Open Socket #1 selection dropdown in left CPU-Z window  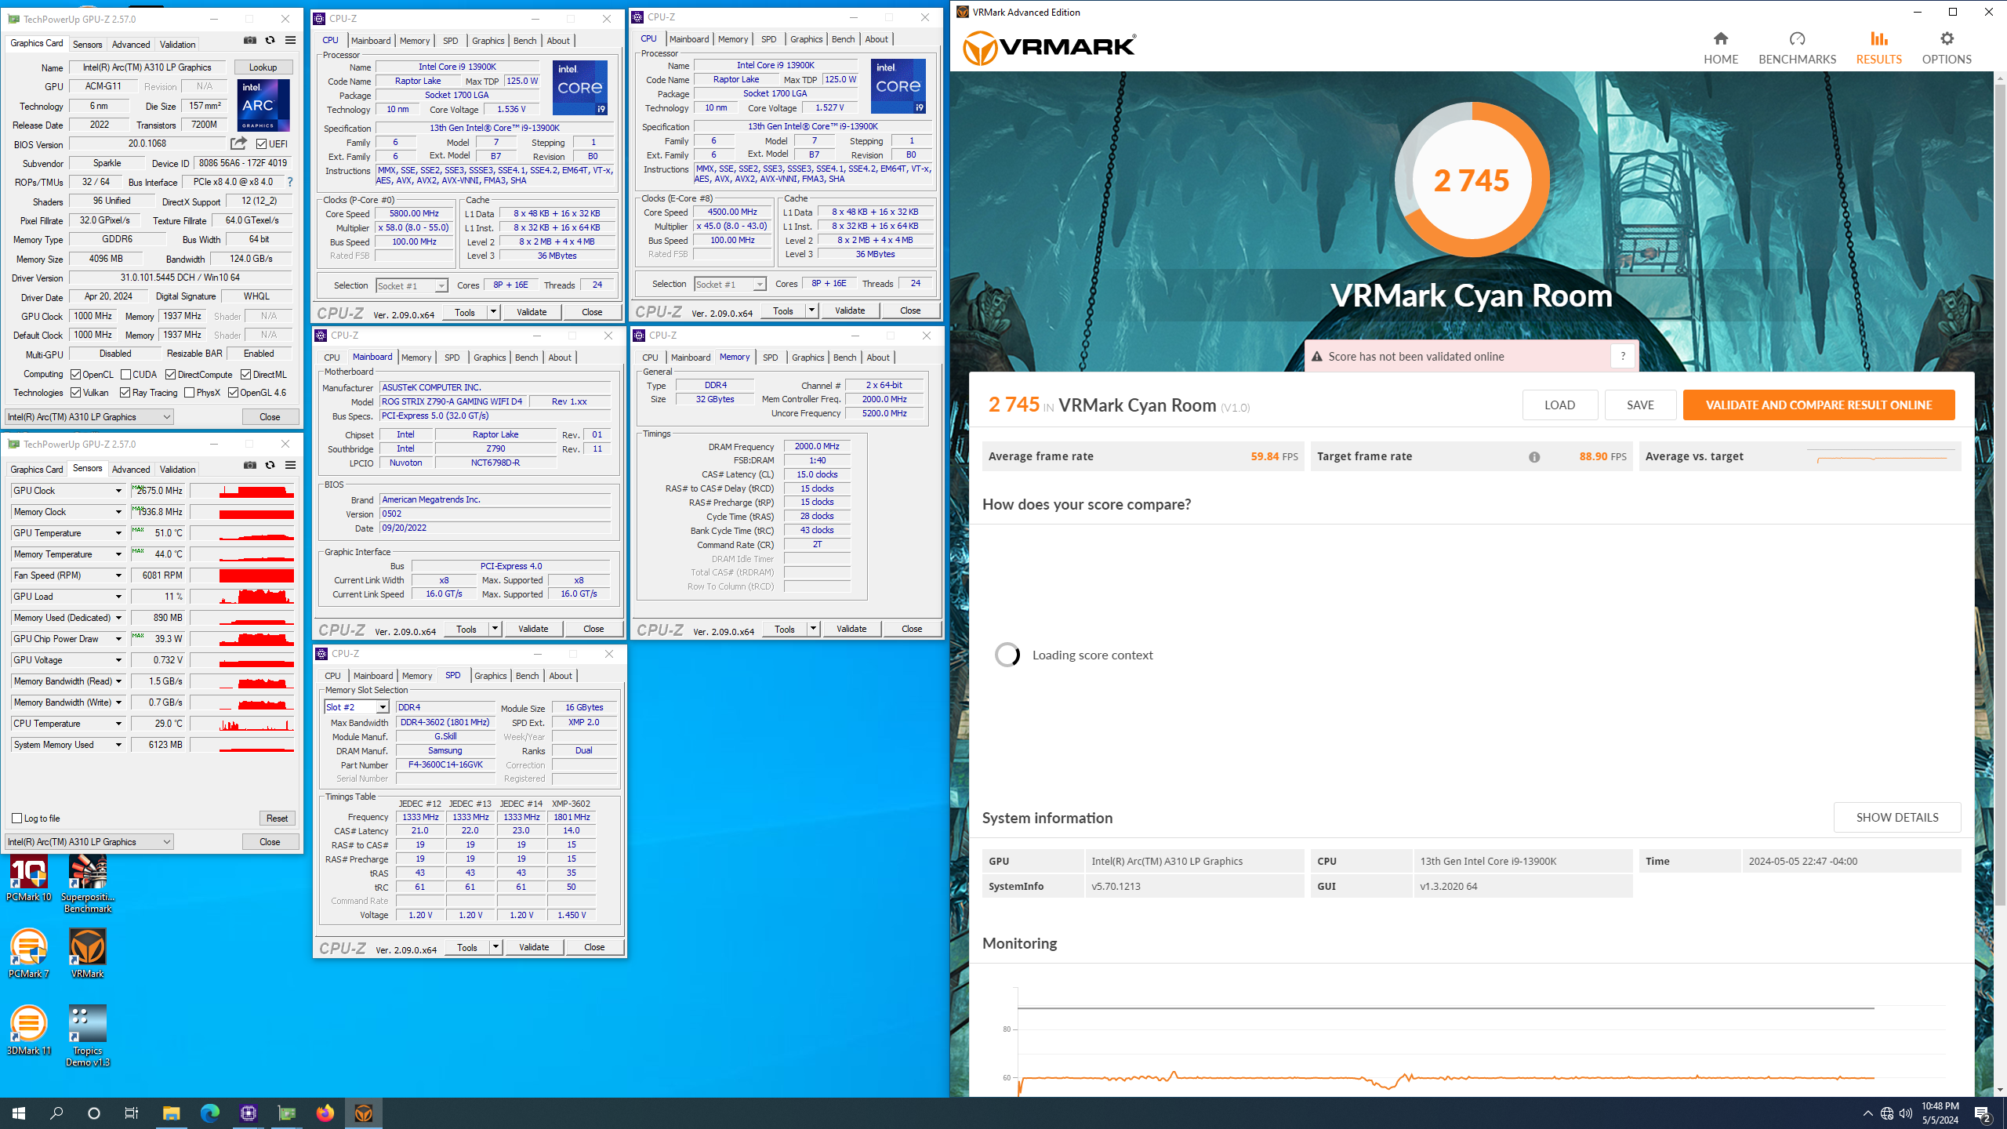click(x=412, y=286)
